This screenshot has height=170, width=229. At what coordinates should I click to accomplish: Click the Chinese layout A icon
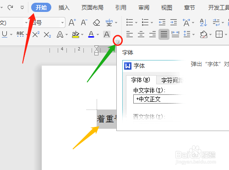click(x=186, y=22)
